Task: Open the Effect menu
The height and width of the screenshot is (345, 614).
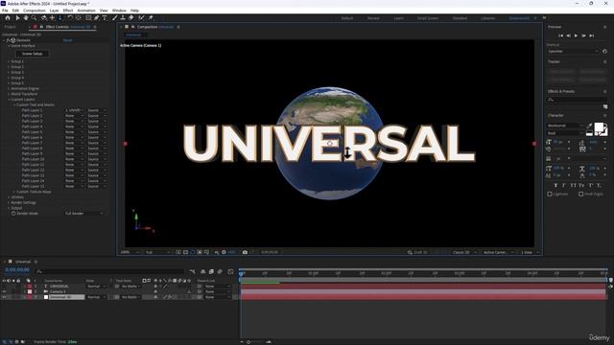Action: pyautogui.click(x=68, y=11)
